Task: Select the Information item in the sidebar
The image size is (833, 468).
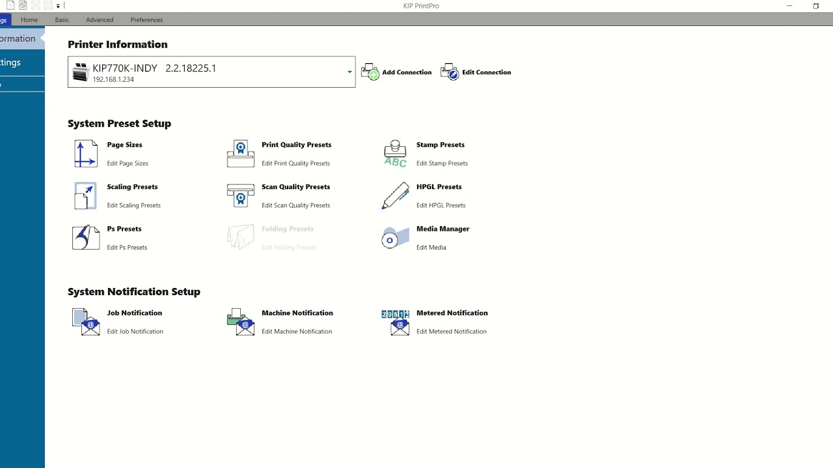Action: pos(22,38)
